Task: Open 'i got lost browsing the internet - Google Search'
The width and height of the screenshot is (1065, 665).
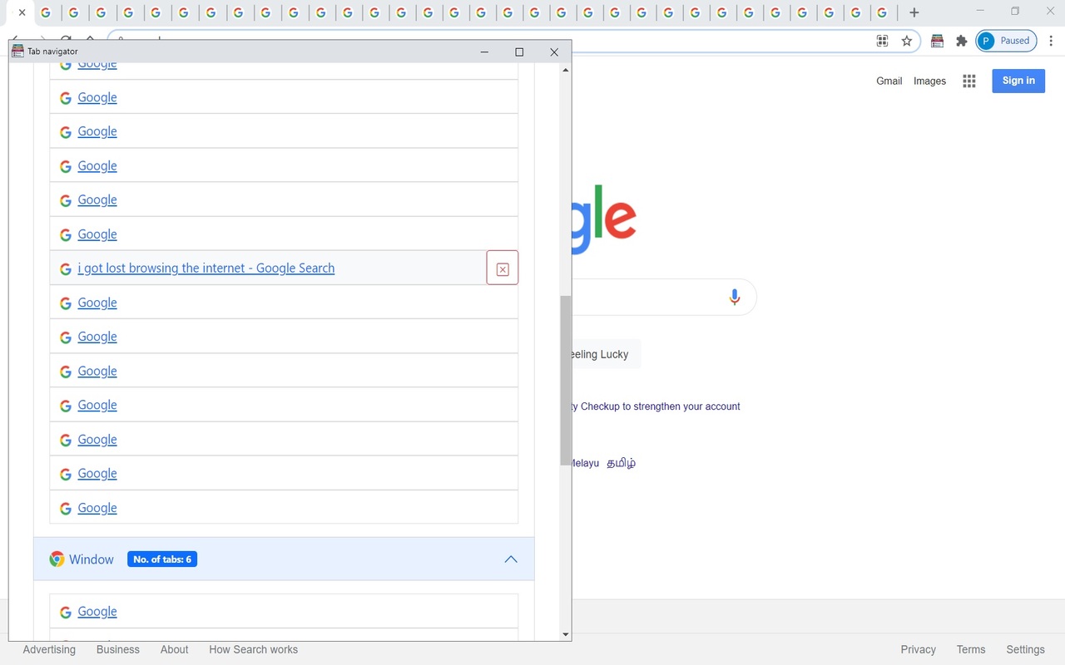Action: 206,268
